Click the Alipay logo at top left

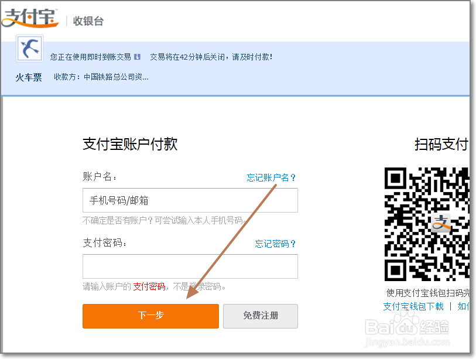coord(30,18)
